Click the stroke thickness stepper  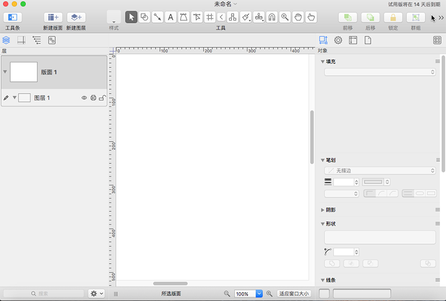click(356, 182)
